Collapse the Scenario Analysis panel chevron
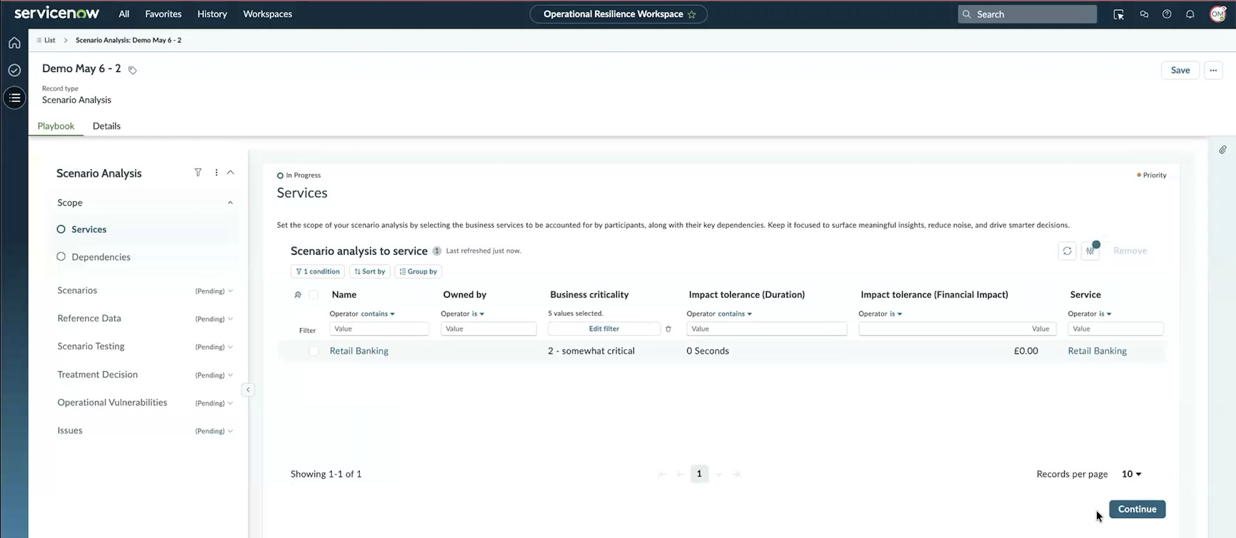This screenshot has height=538, width=1236. (231, 172)
